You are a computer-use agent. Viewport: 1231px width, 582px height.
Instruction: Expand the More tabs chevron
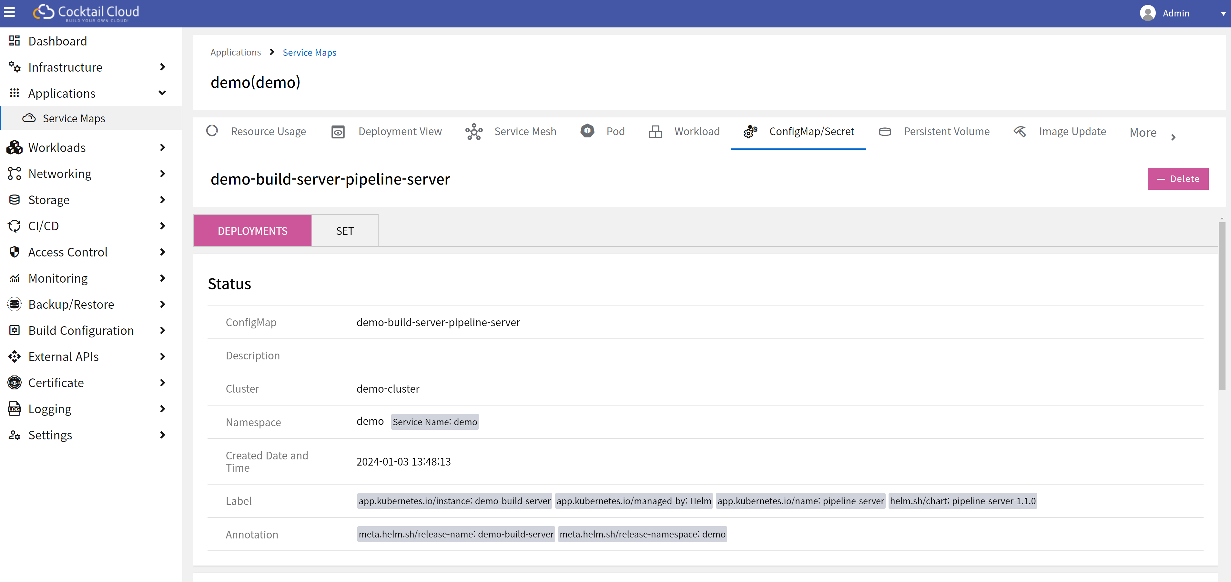(1173, 138)
